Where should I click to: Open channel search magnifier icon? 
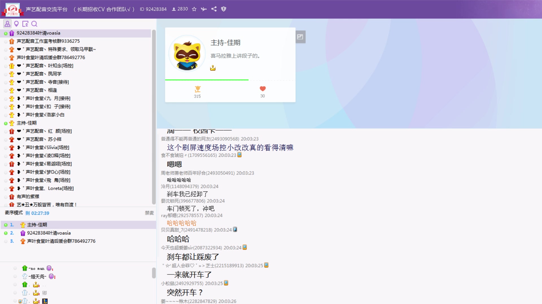click(x=34, y=24)
